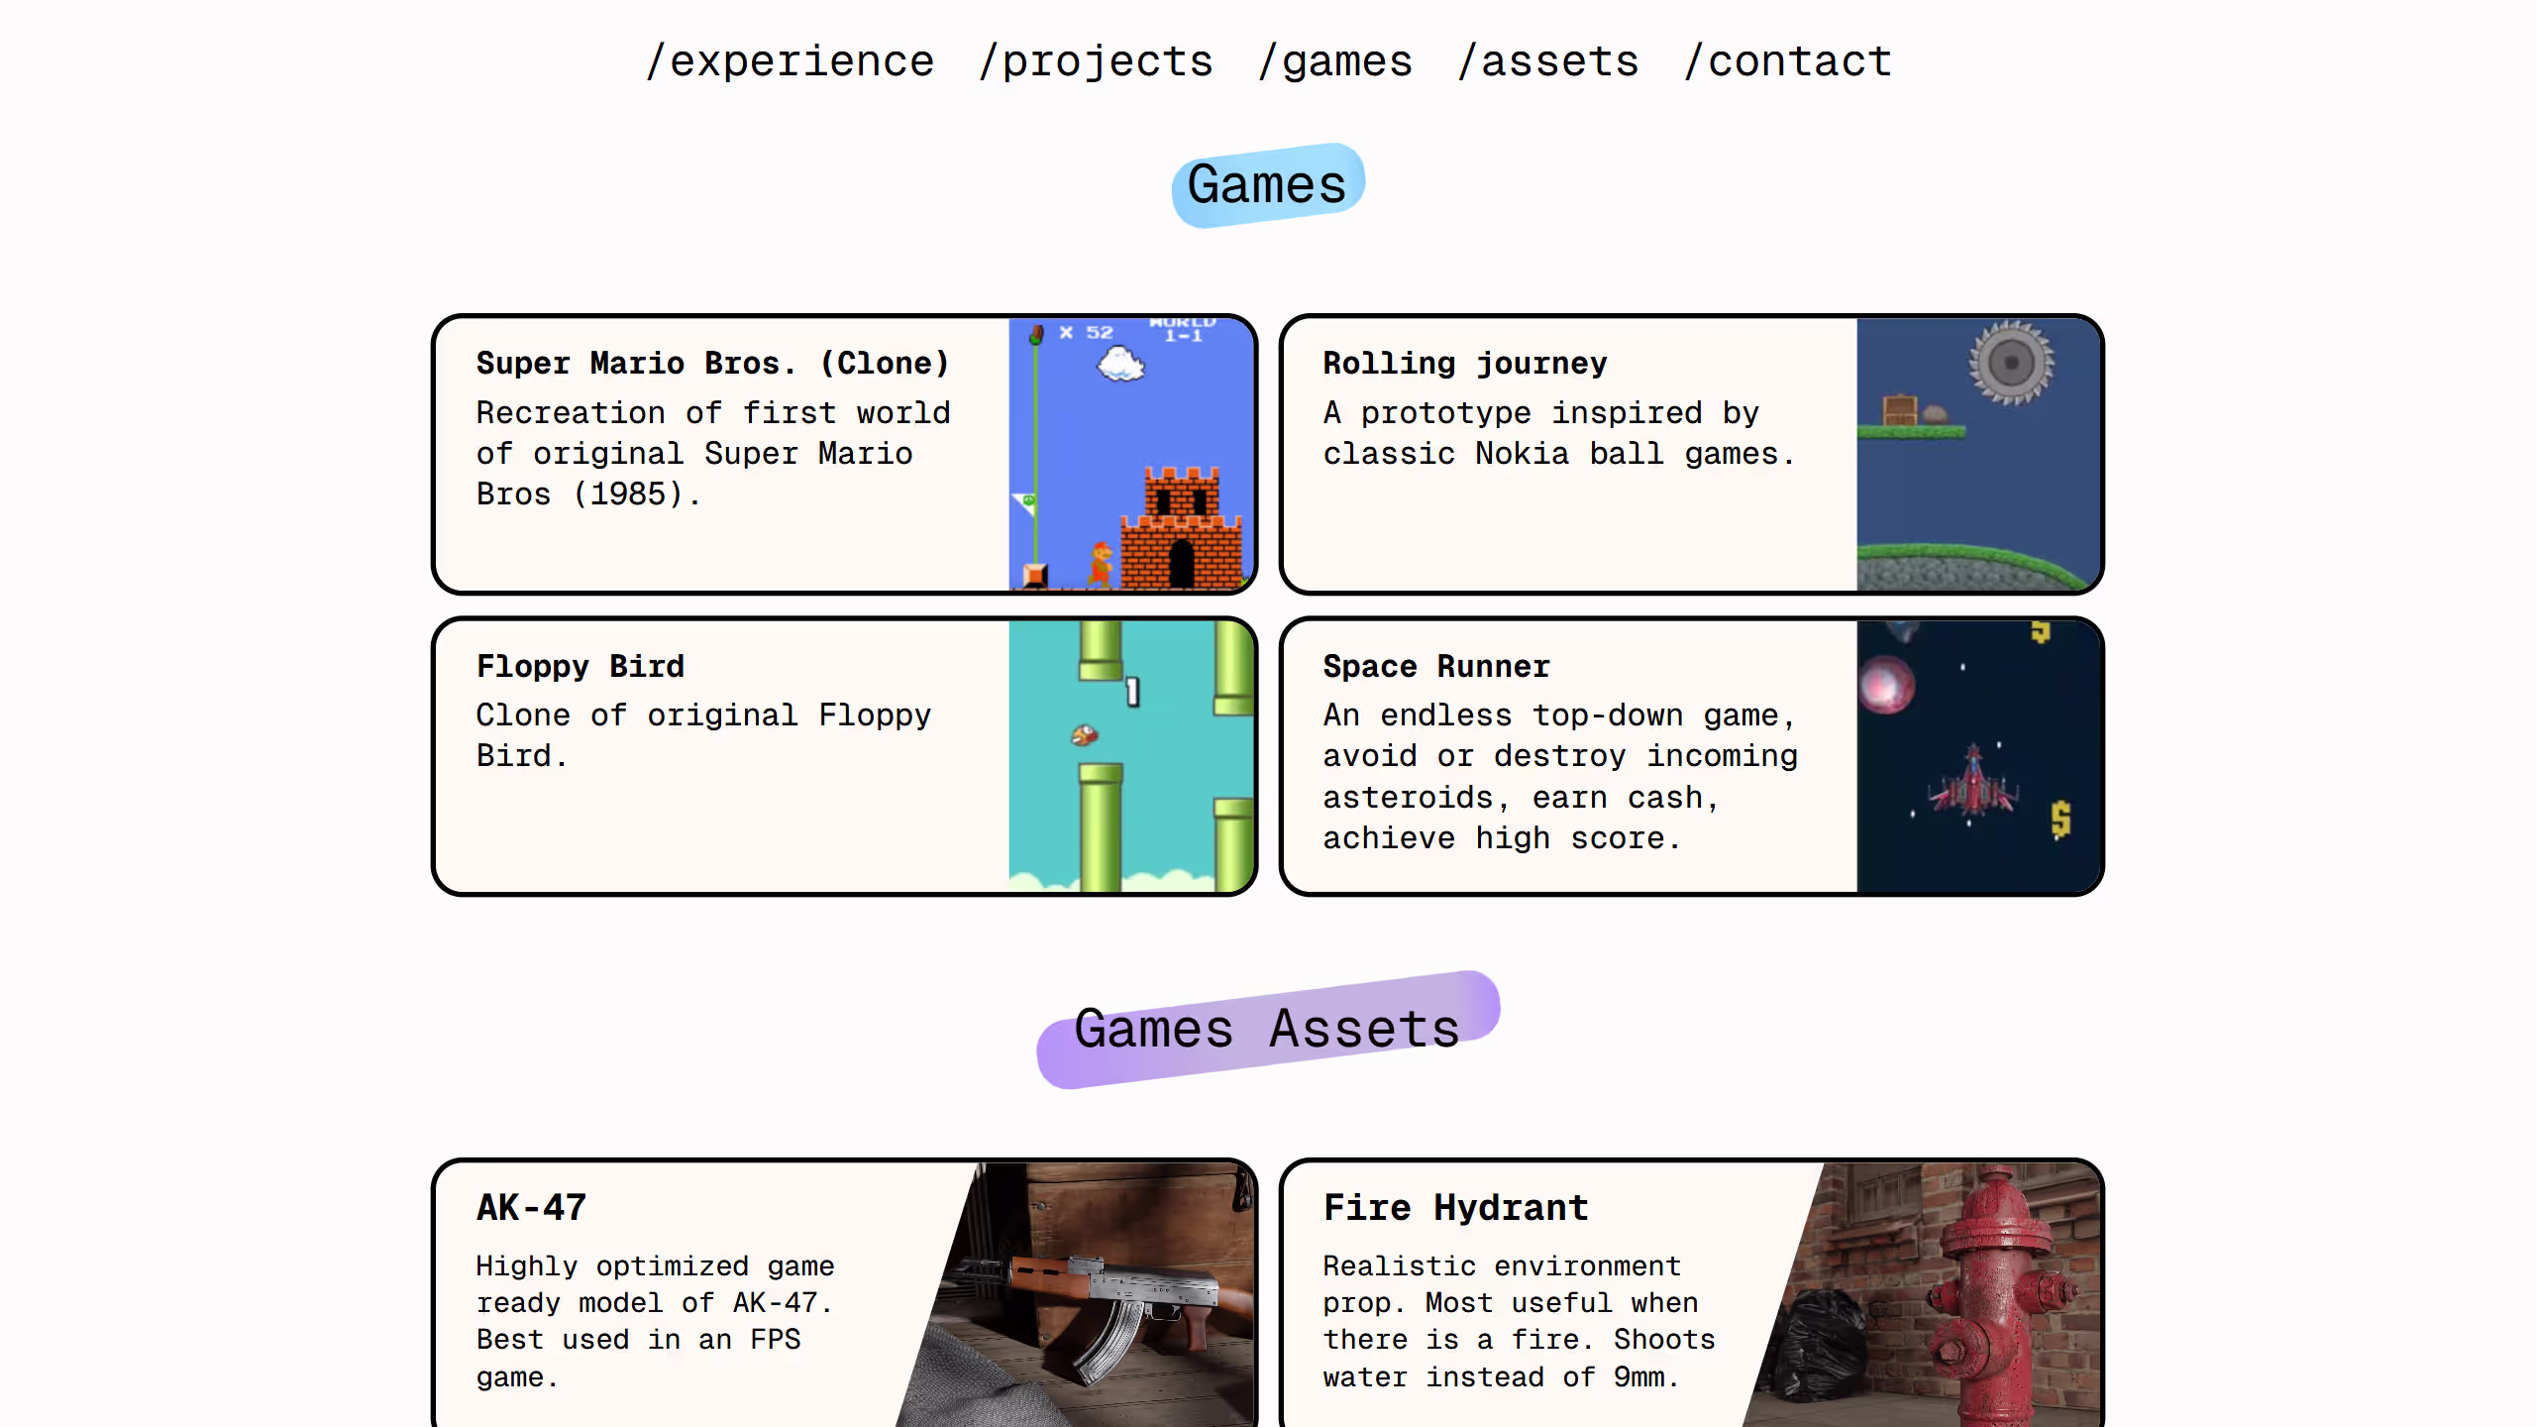Select the Mario clone description text
Image resolution: width=2536 pixels, height=1427 pixels.
pos(713,454)
